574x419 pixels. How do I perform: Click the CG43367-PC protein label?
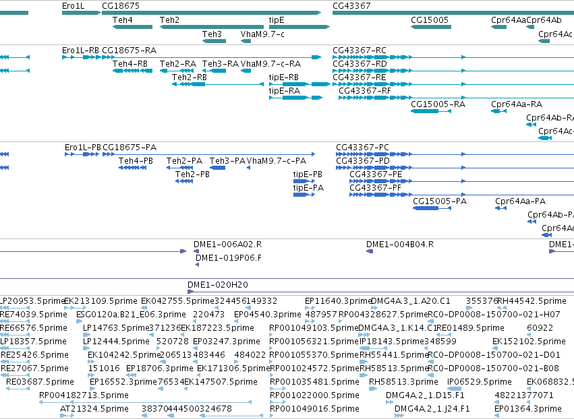[x=362, y=148]
